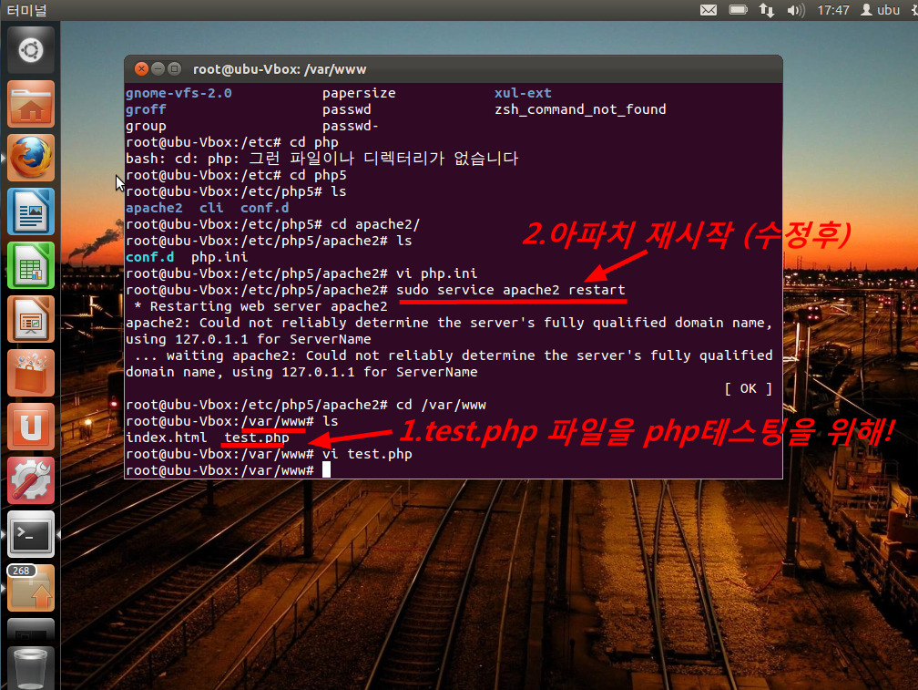Click the Terminal icon in launcher

[31, 533]
